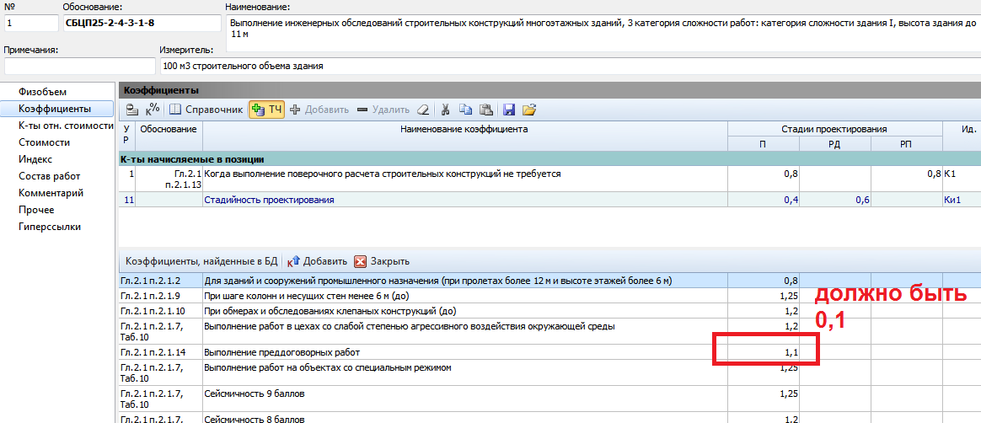Open the Комментарий section
The height and width of the screenshot is (423, 981).
pos(51,193)
